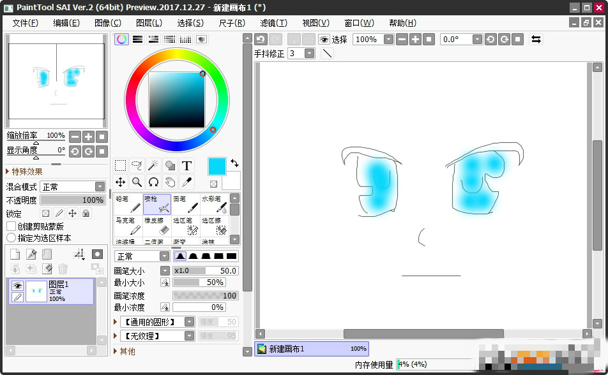The height and width of the screenshot is (375, 608).
Task: Expand the 特殊效果 section
Action: pyautogui.click(x=24, y=172)
